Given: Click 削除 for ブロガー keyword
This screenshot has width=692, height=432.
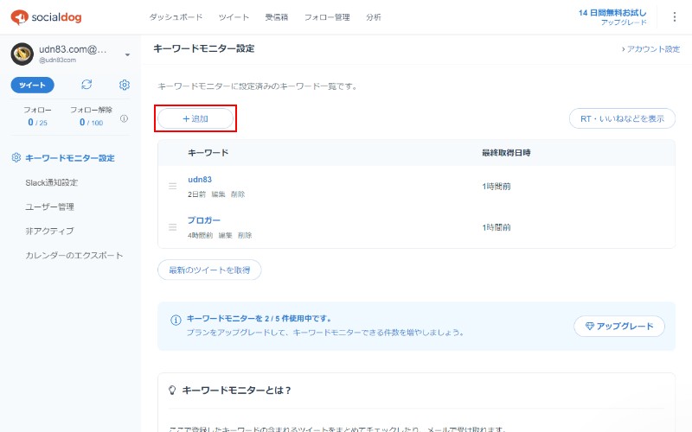Looking at the screenshot, I should pyautogui.click(x=245, y=235).
